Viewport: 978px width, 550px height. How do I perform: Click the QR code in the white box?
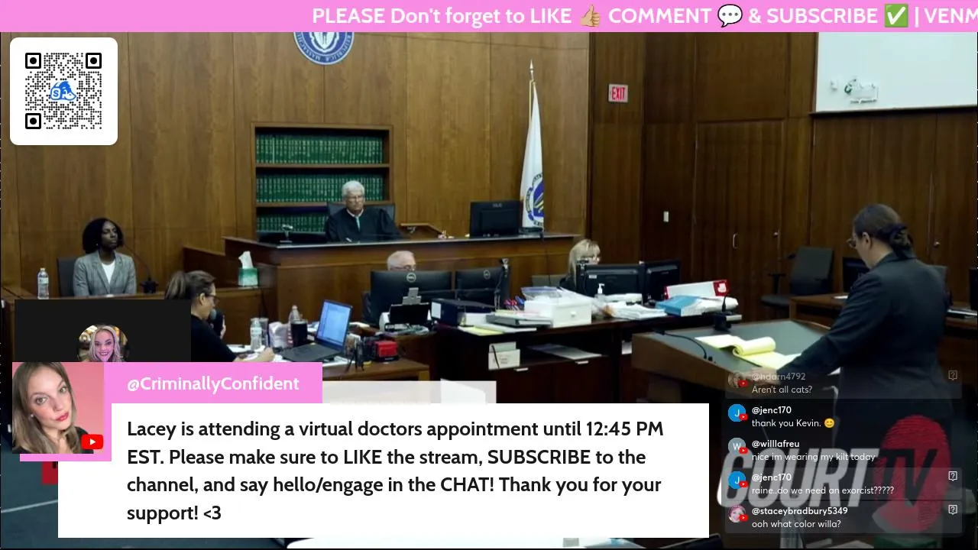tap(63, 91)
